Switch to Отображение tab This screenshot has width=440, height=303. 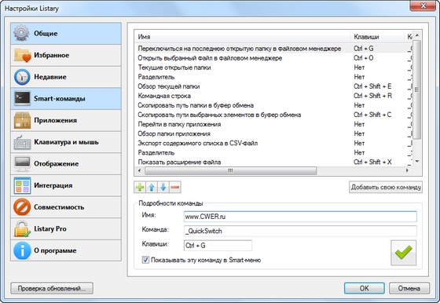pyautogui.click(x=66, y=164)
